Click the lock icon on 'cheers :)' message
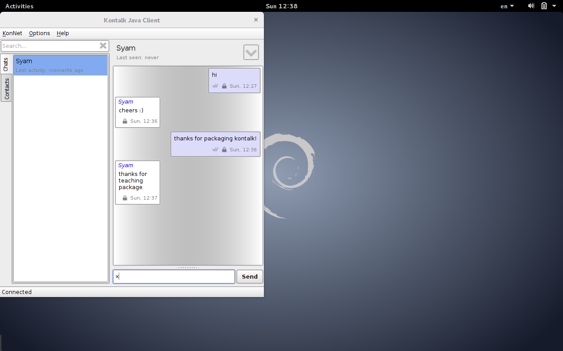This screenshot has width=563, height=351. (125, 121)
